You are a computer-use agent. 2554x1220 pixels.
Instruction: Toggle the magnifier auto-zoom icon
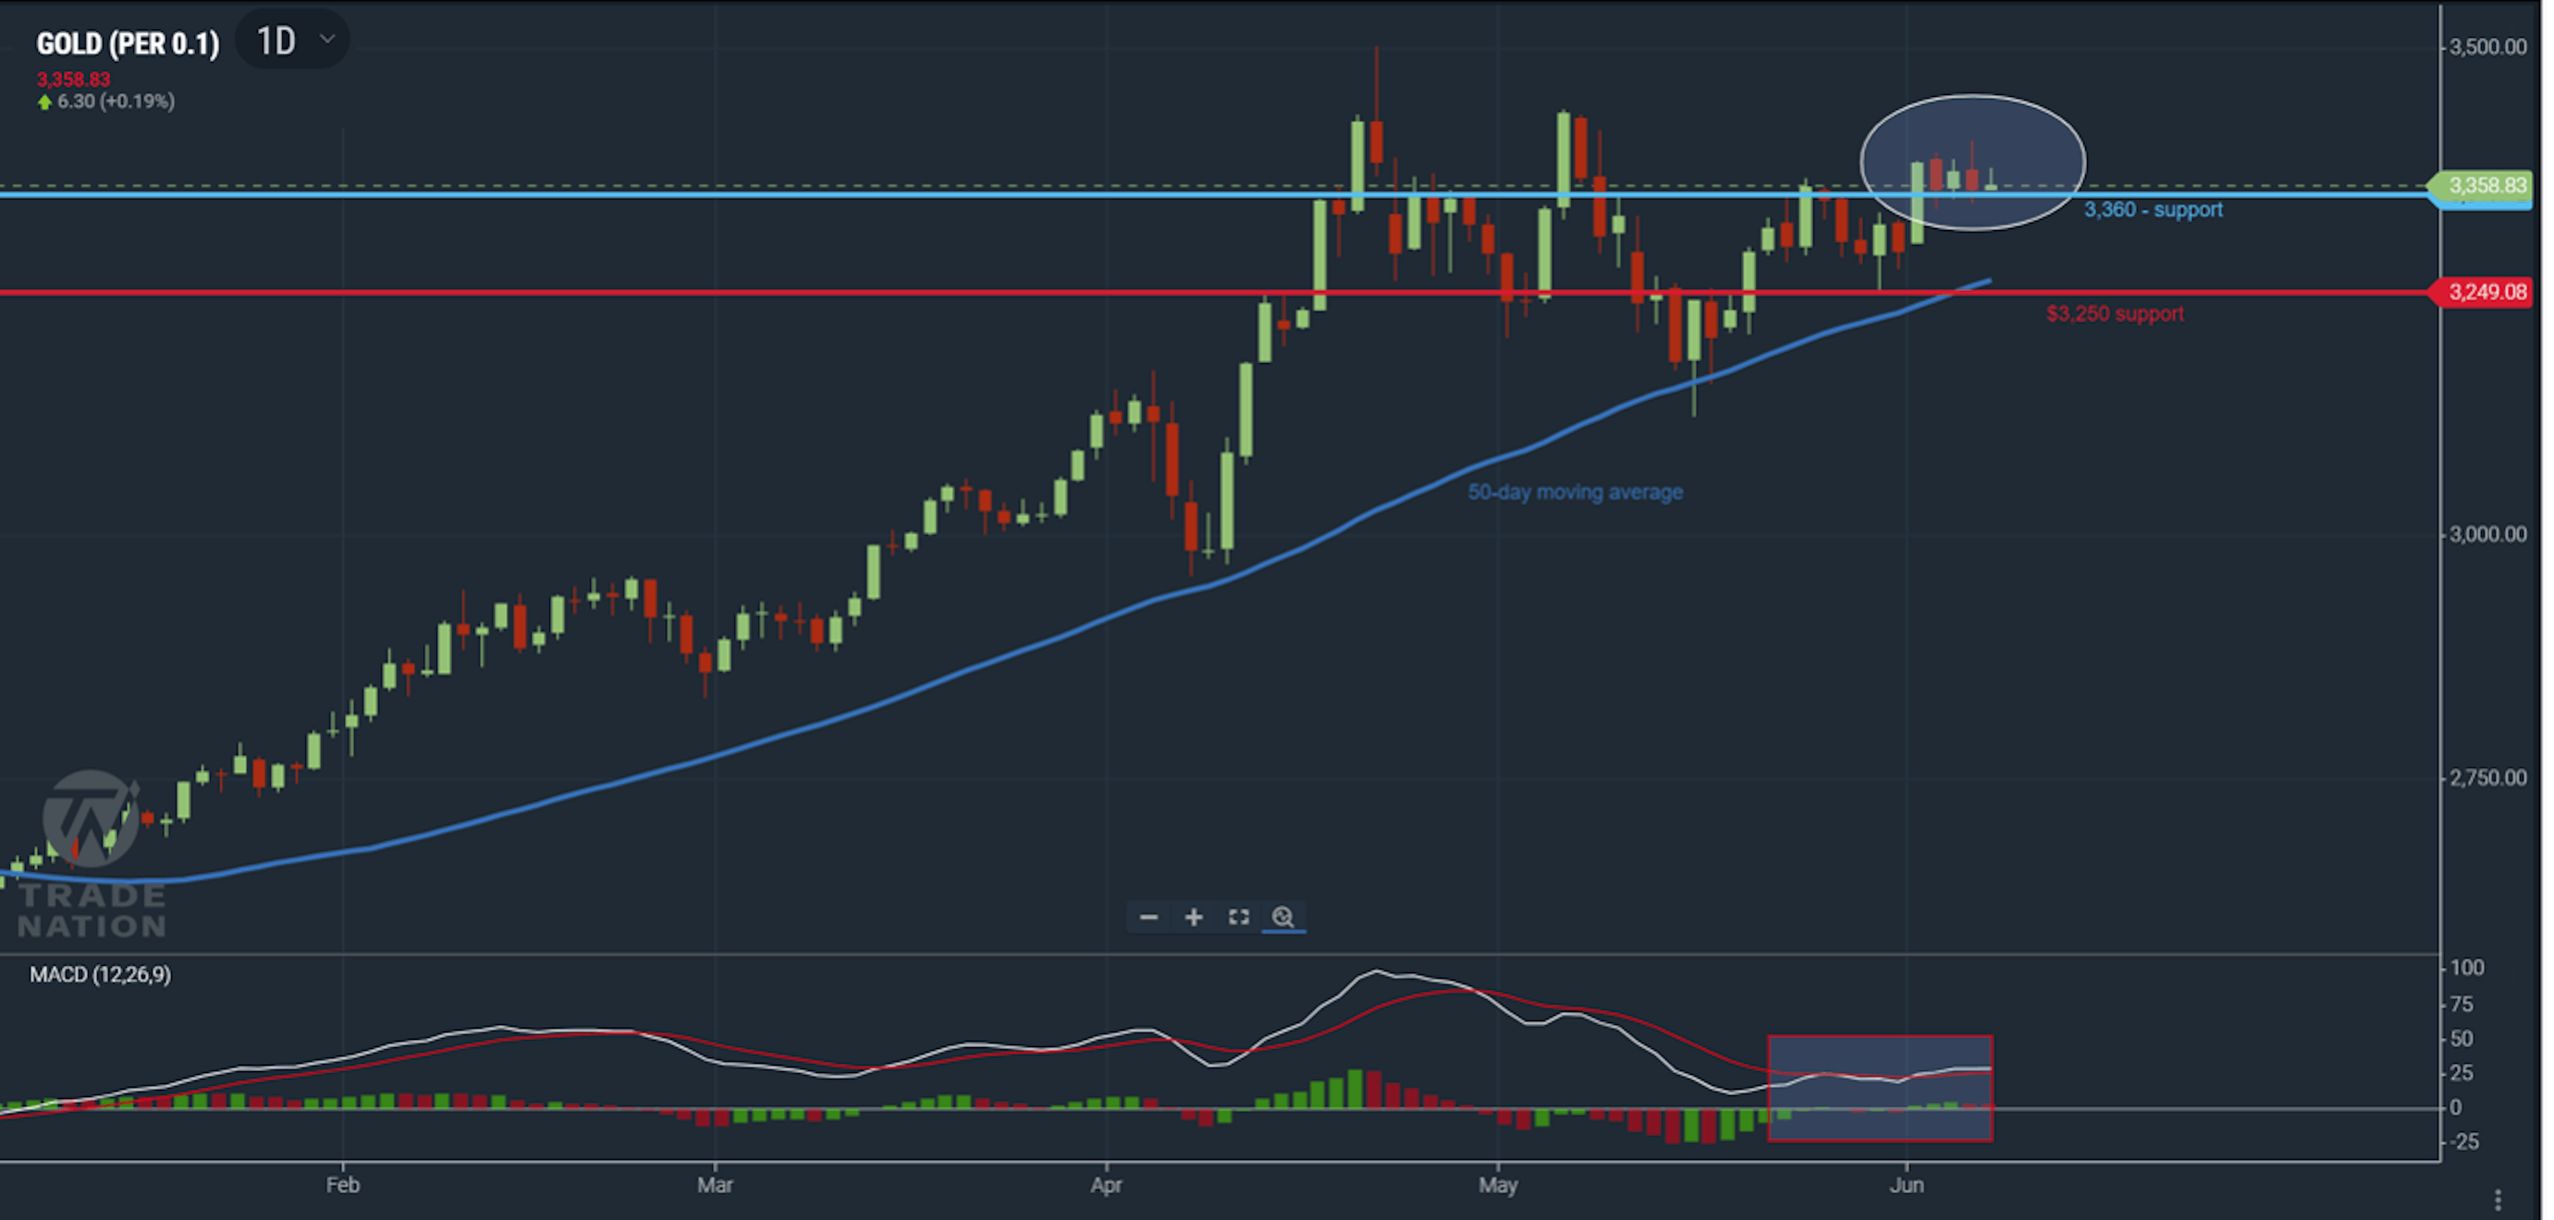[x=1283, y=917]
